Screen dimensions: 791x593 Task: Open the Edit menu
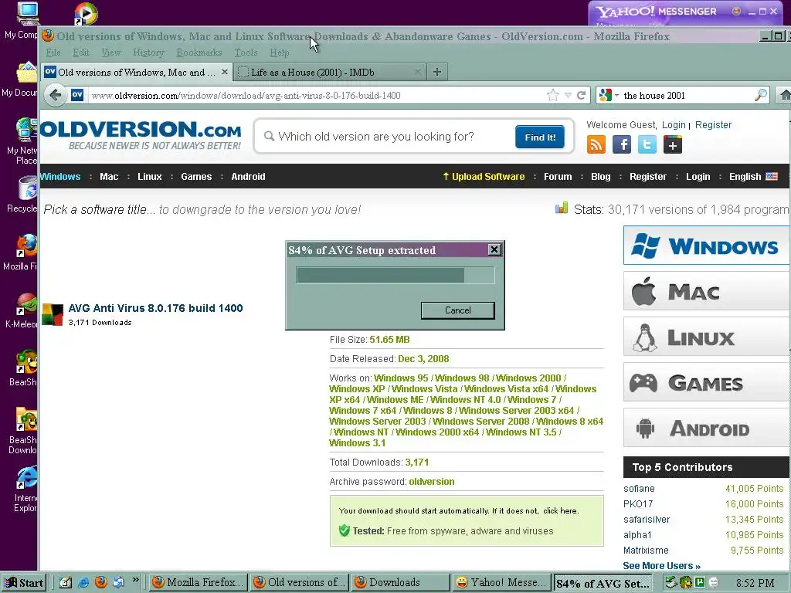coord(80,53)
